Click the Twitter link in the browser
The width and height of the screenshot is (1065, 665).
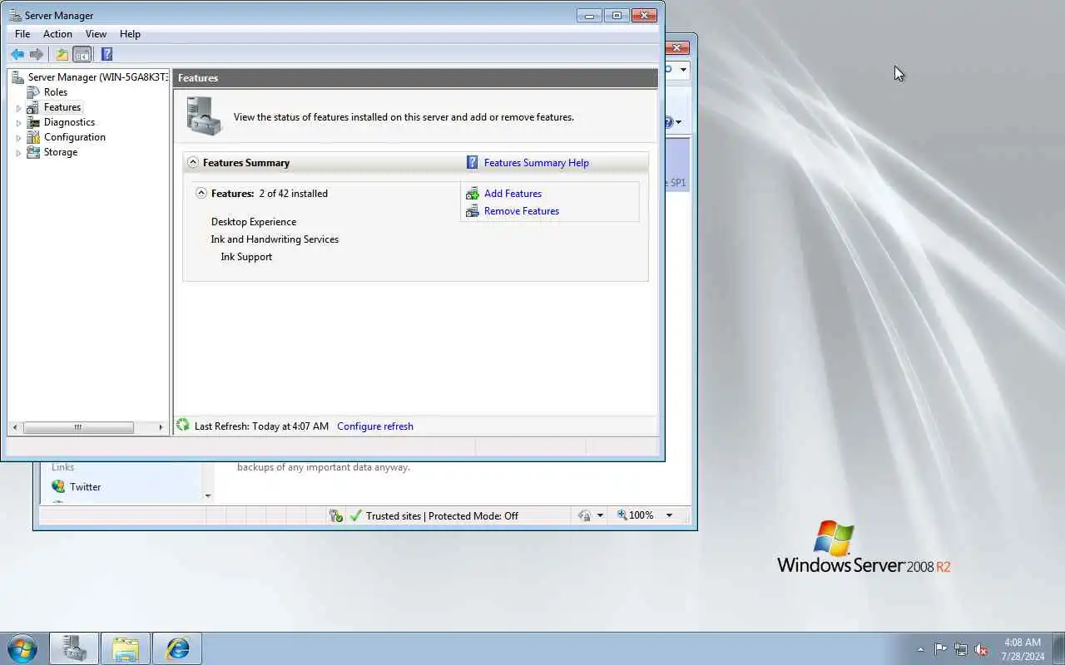point(85,487)
